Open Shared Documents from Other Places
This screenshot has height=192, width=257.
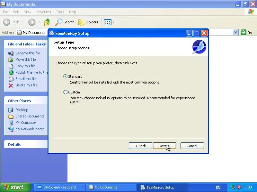click(30, 116)
